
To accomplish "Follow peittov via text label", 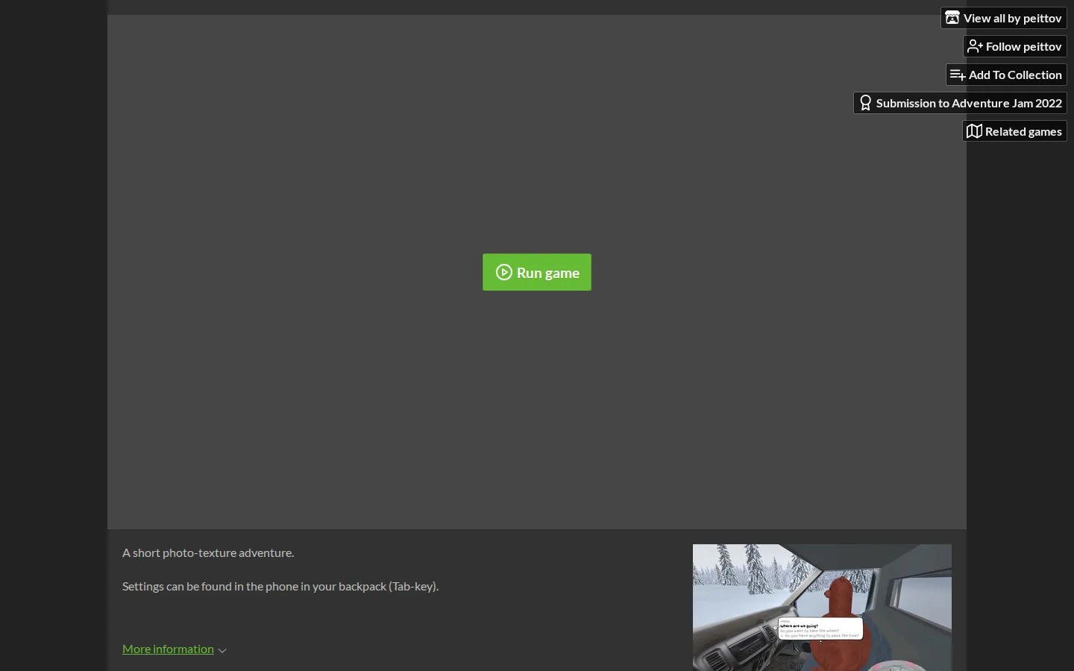I will pos(1023,46).
